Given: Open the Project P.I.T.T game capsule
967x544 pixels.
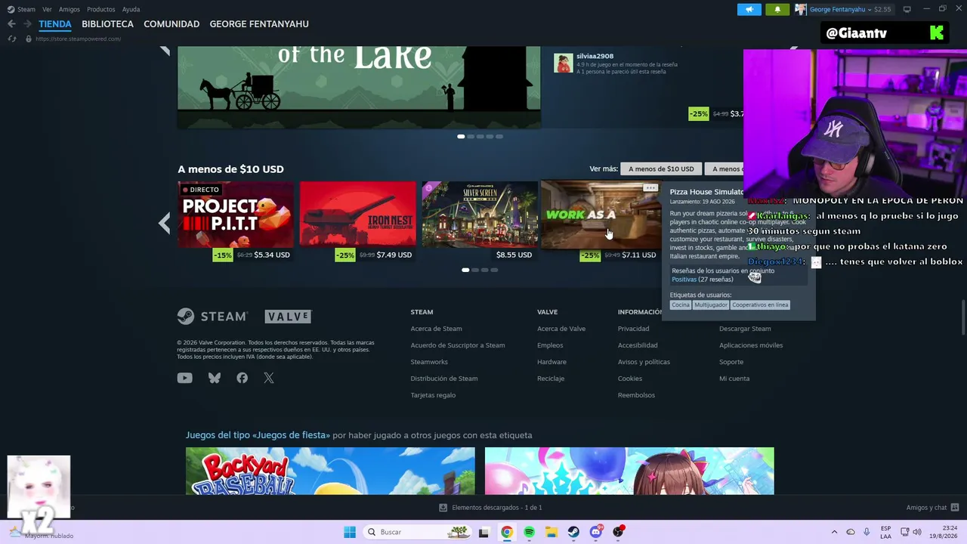Looking at the screenshot, I should [236, 215].
